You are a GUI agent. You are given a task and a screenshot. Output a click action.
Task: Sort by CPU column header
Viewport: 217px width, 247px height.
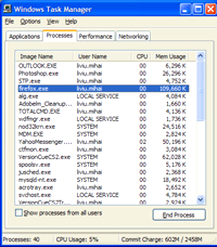pyautogui.click(x=141, y=56)
